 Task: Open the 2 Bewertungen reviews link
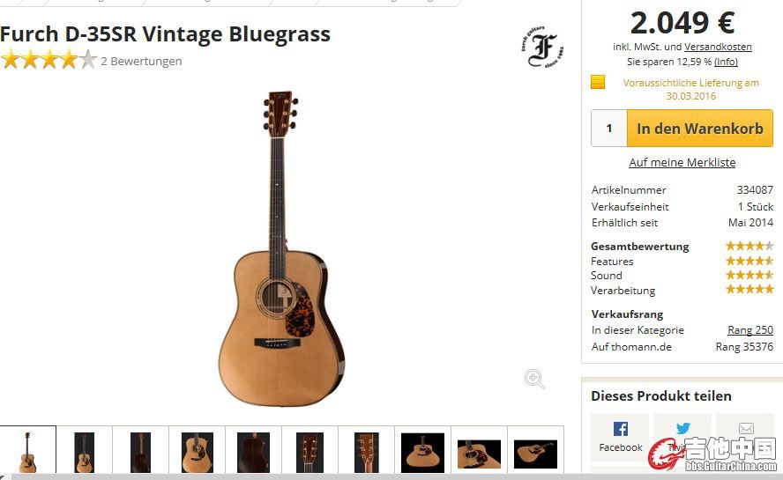(141, 61)
